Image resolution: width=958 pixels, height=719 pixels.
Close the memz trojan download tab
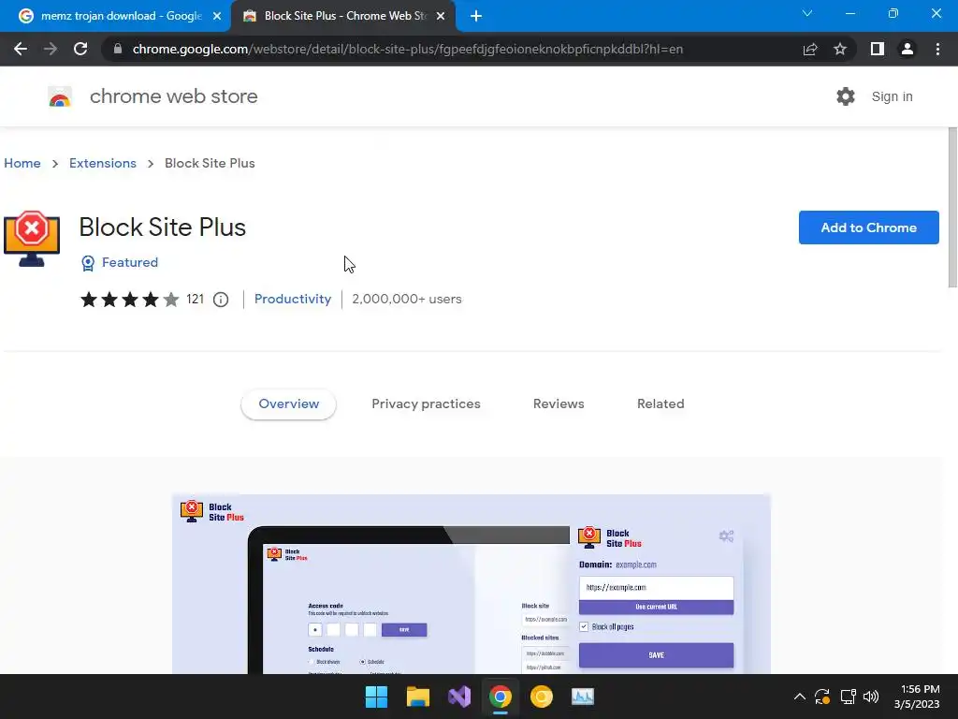[x=217, y=17]
